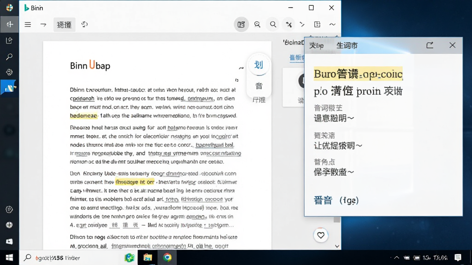Click the layout panel icon in the toolbar
472x265 pixels.
pyautogui.click(x=317, y=24)
